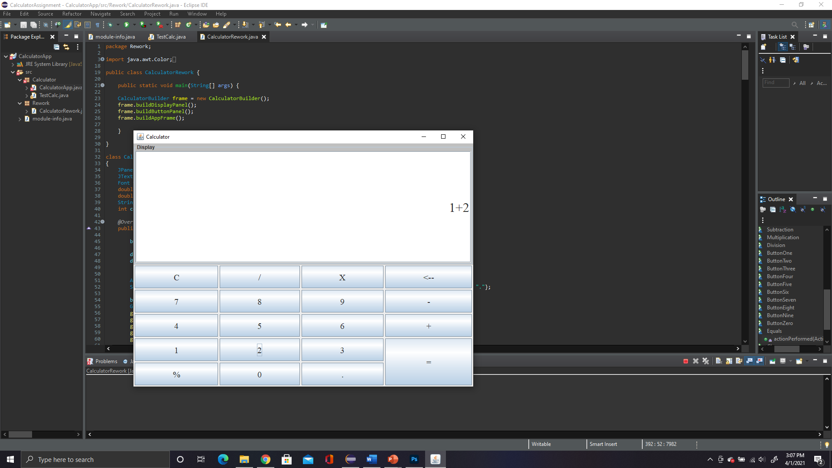
Task: Click the Find field in Task List
Action: 776,83
